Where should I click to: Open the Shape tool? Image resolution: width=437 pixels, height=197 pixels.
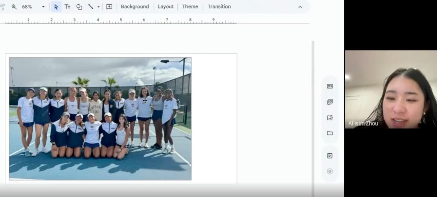[x=79, y=7]
